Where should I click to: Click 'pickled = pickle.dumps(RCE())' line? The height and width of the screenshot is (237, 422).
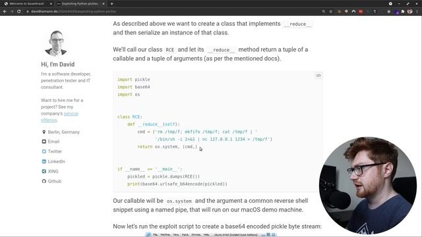coord(164,176)
